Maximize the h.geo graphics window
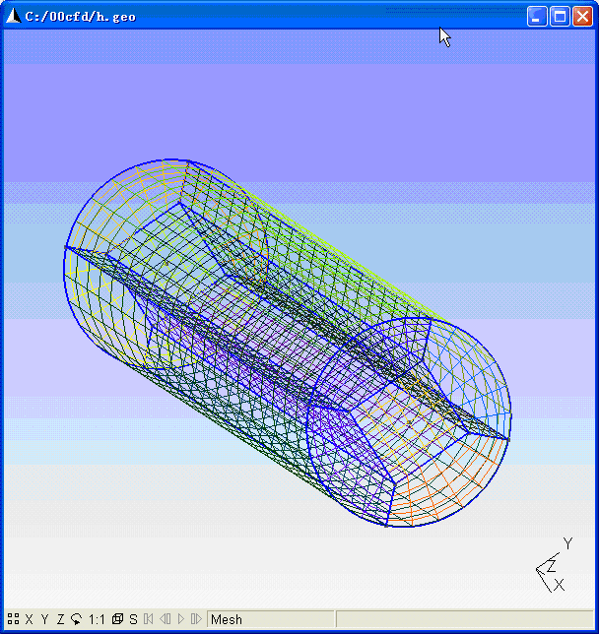The height and width of the screenshot is (634, 599). tap(560, 16)
